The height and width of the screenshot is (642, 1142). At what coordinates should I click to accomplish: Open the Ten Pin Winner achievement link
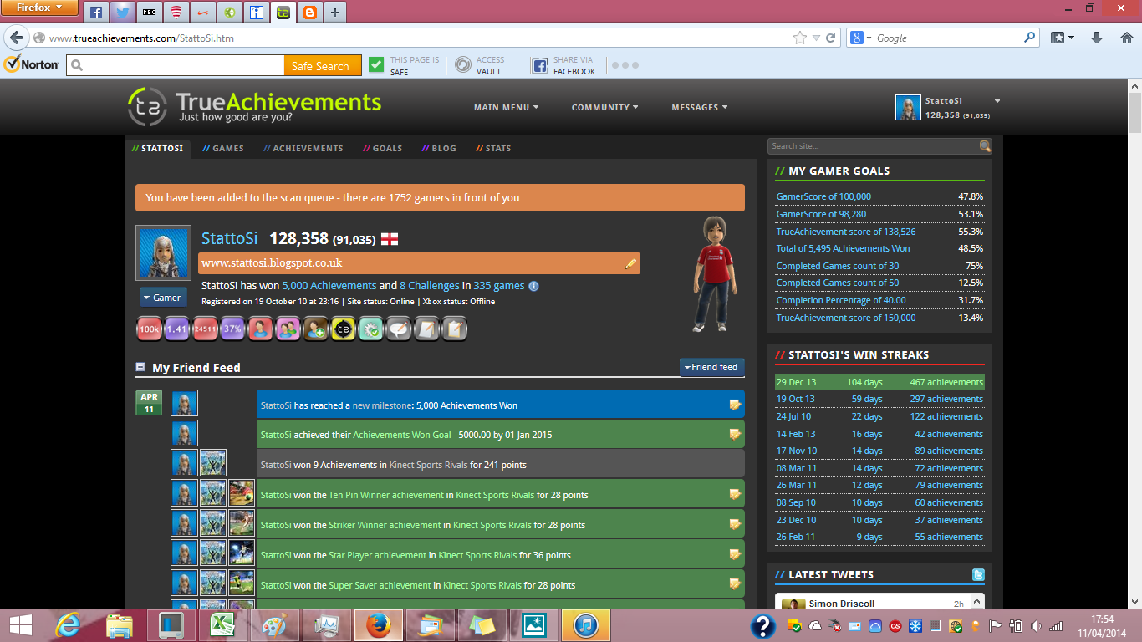coord(385,495)
